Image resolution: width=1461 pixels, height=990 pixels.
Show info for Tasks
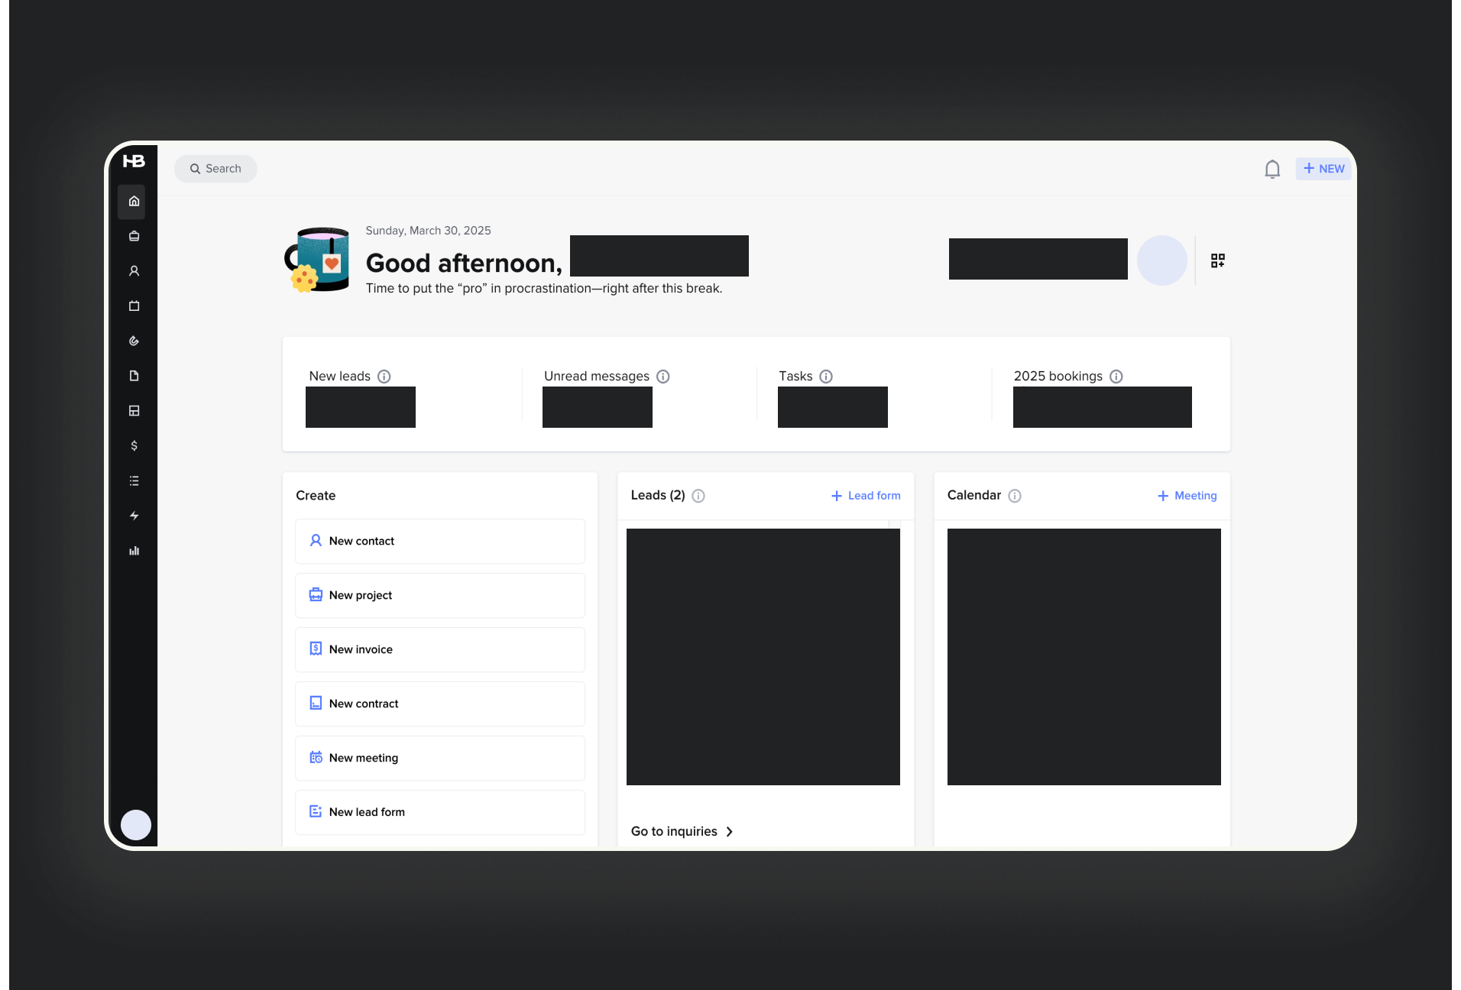(x=826, y=377)
